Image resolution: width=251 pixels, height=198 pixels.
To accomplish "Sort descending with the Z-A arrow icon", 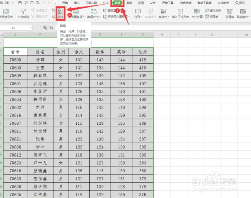I will (x=54, y=16).
